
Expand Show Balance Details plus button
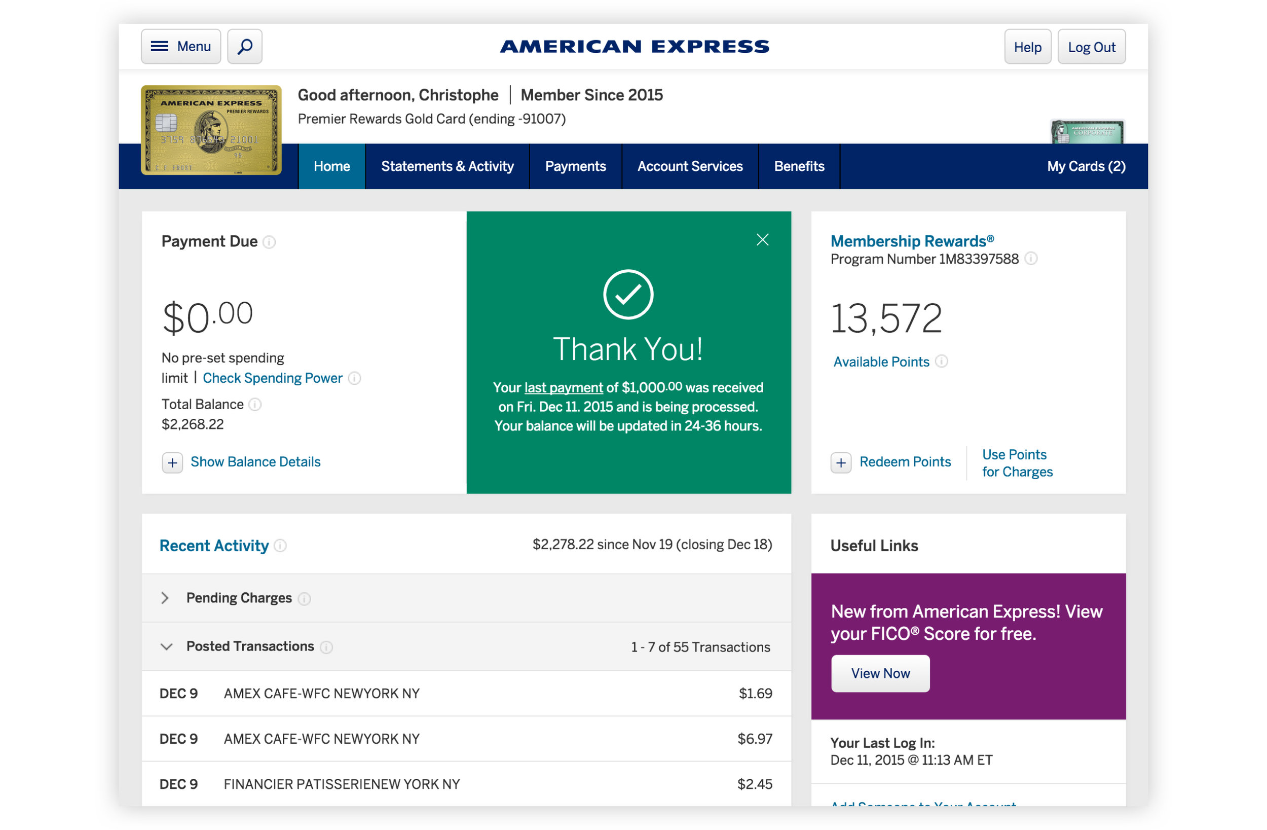(172, 463)
